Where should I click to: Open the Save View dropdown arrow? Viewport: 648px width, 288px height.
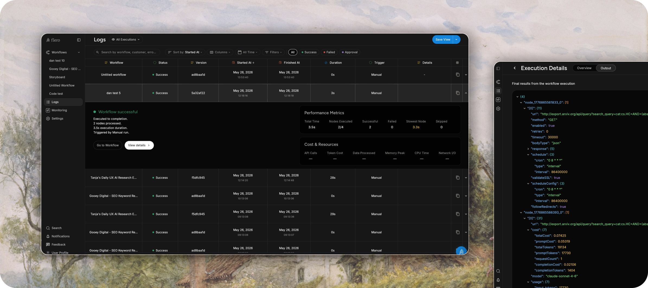coord(457,40)
